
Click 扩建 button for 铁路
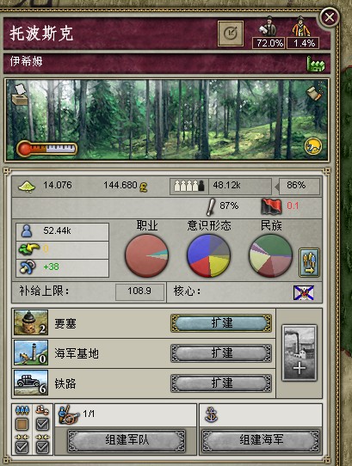click(221, 383)
